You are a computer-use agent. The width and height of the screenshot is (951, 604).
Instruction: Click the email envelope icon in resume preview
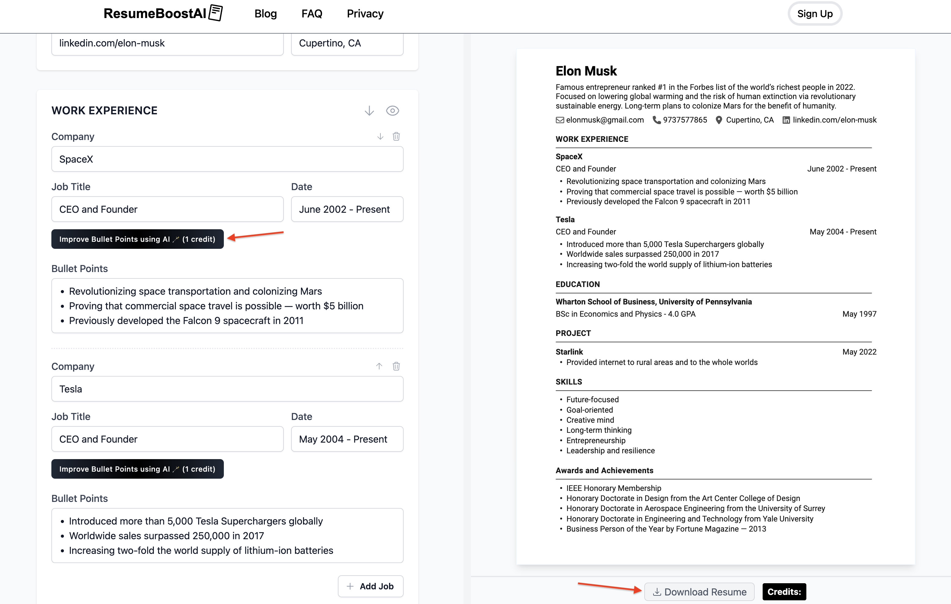pyautogui.click(x=560, y=120)
